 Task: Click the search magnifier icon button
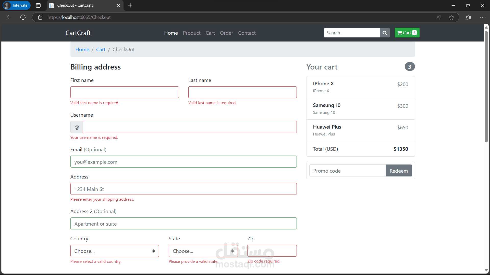385,33
